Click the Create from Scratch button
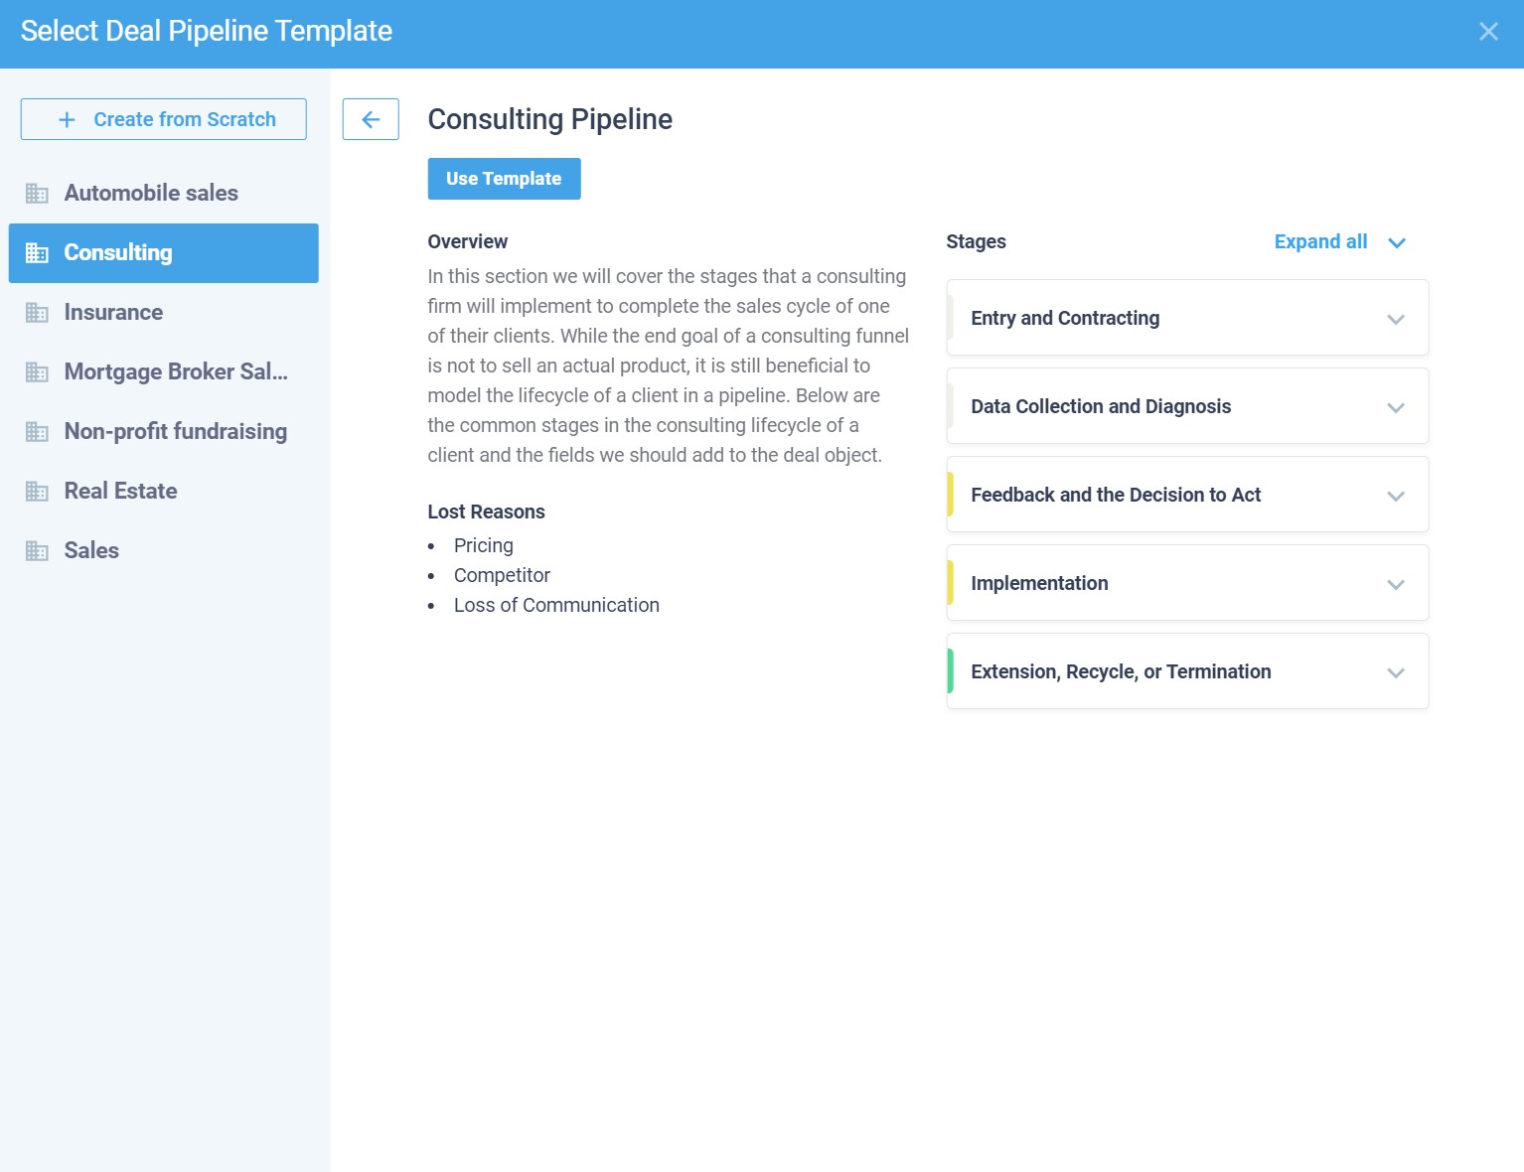This screenshot has width=1524, height=1172. pyautogui.click(x=164, y=119)
